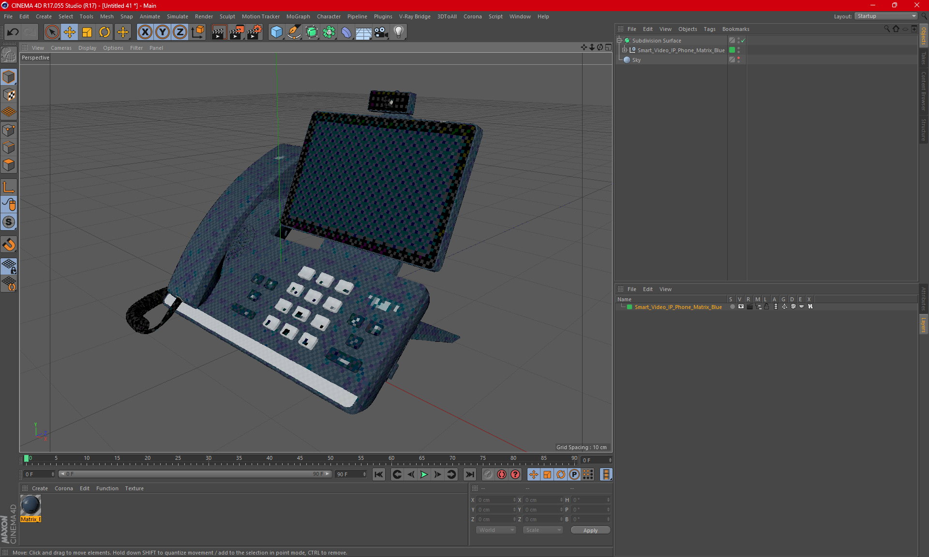
Task: Toggle Sky object visibility dots
Action: pos(738,60)
